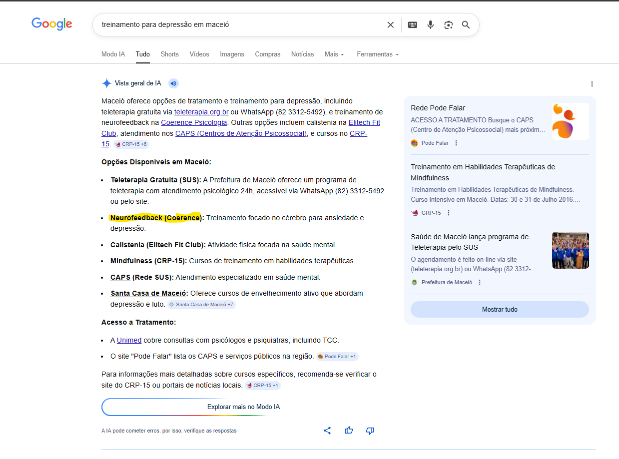This screenshot has width=619, height=459.
Task: Switch to the Modo IA tab
Action: click(x=113, y=54)
